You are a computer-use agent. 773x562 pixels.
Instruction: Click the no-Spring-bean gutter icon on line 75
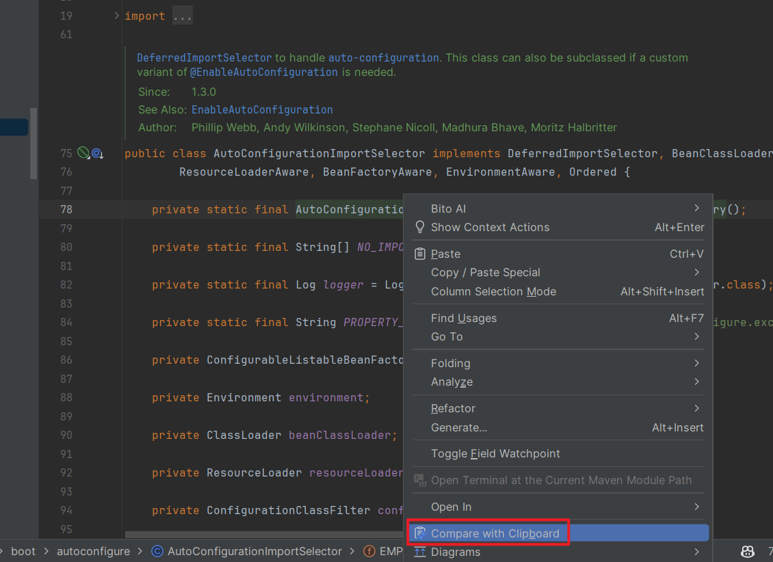pos(83,153)
